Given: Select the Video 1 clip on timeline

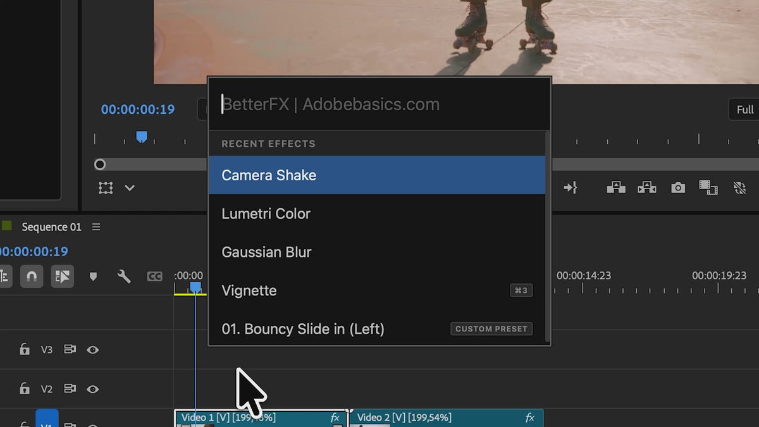Looking at the screenshot, I should coord(261,418).
